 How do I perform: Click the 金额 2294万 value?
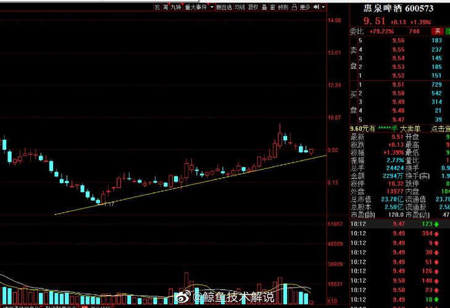click(393, 176)
